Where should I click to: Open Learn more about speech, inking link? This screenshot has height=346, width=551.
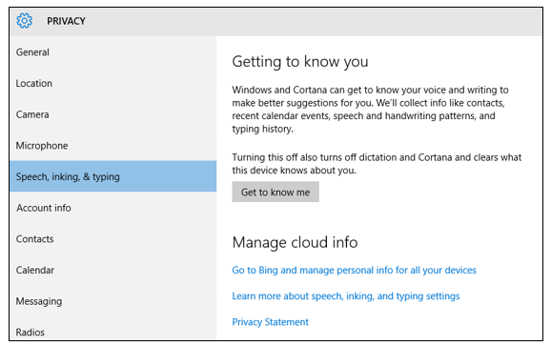point(346,296)
